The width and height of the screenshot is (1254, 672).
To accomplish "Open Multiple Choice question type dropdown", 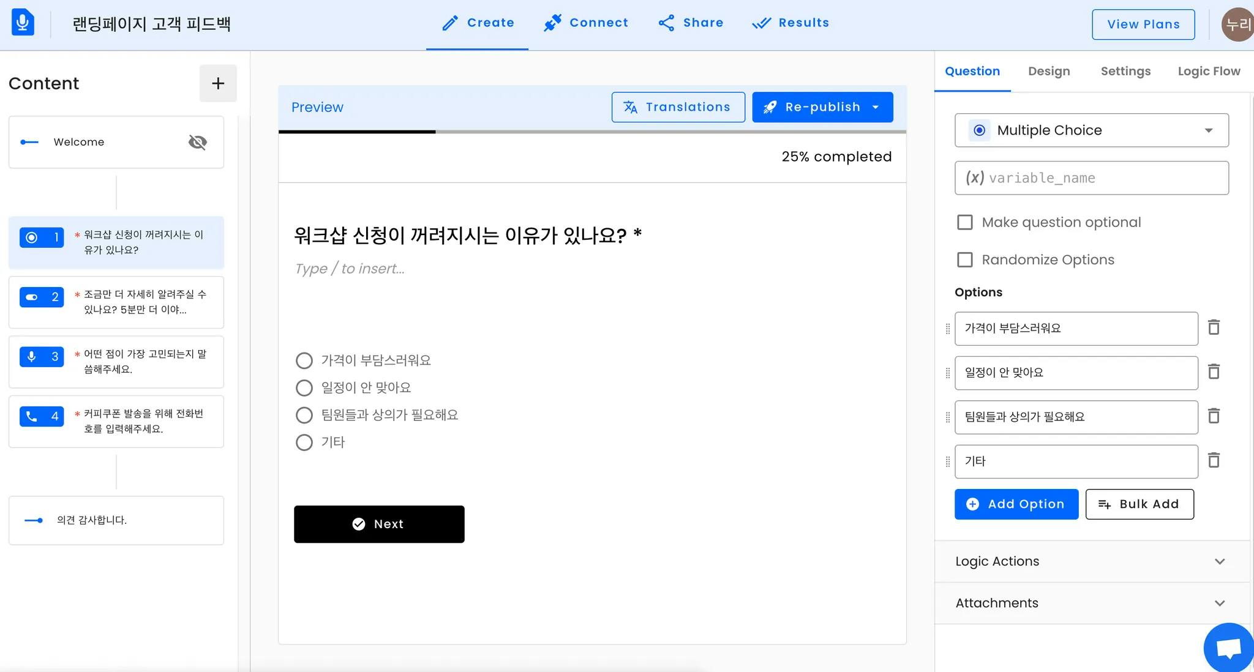I will pyautogui.click(x=1091, y=130).
